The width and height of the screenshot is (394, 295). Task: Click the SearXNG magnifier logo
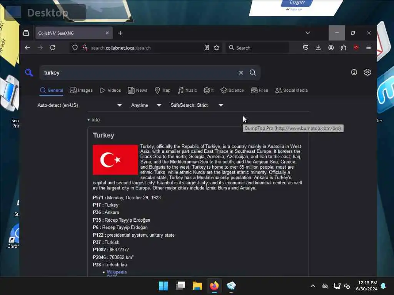tap(29, 73)
